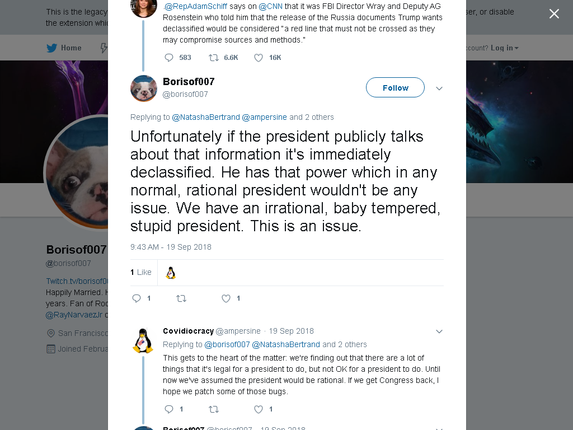The image size is (573, 430).
Task: Open the Log in dropdown
Action: 504,48
